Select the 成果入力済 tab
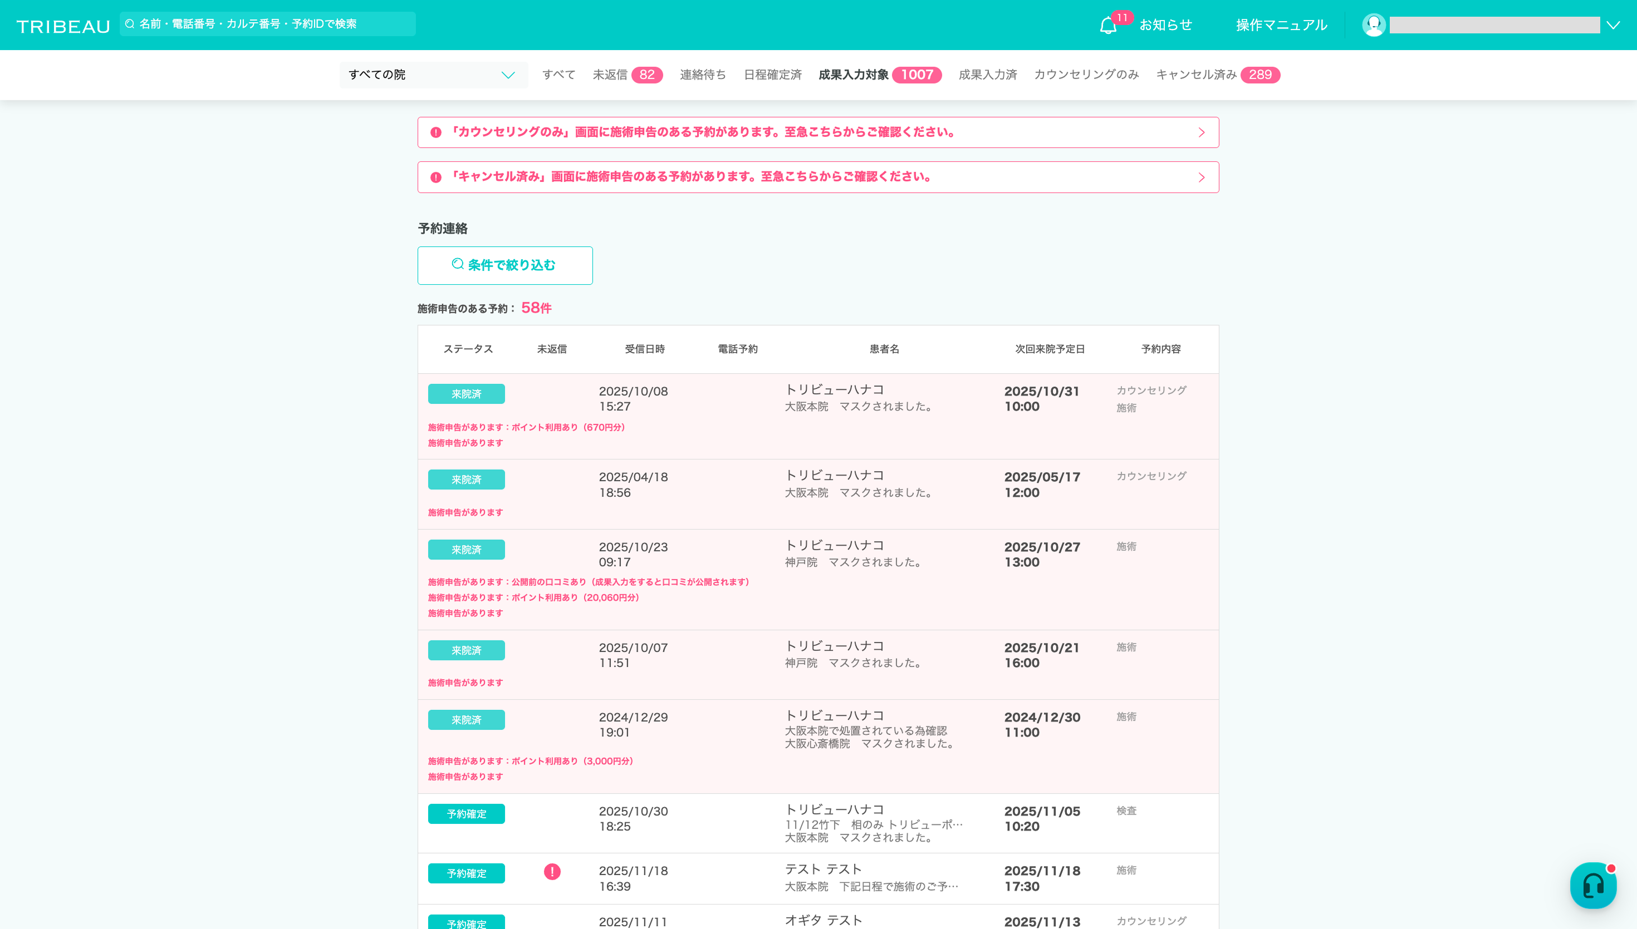The image size is (1637, 929). pos(987,75)
